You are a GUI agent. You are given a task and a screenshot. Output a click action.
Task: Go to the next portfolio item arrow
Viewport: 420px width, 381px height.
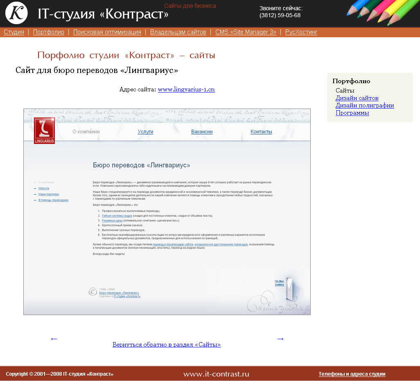pos(280,339)
